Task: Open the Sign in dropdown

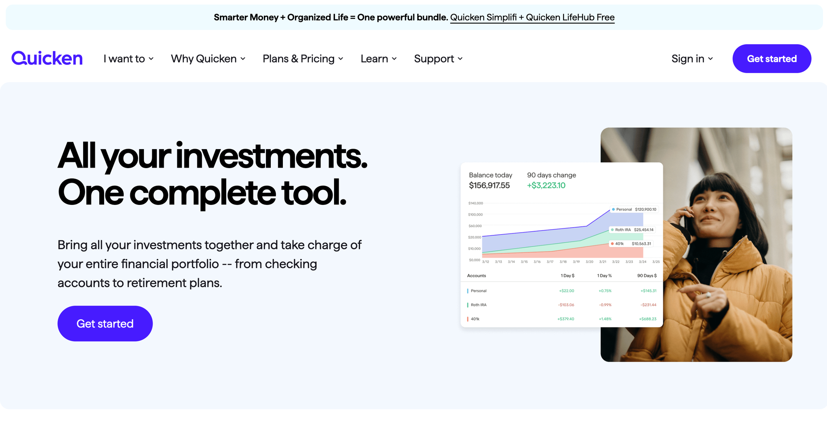Action: (692, 59)
